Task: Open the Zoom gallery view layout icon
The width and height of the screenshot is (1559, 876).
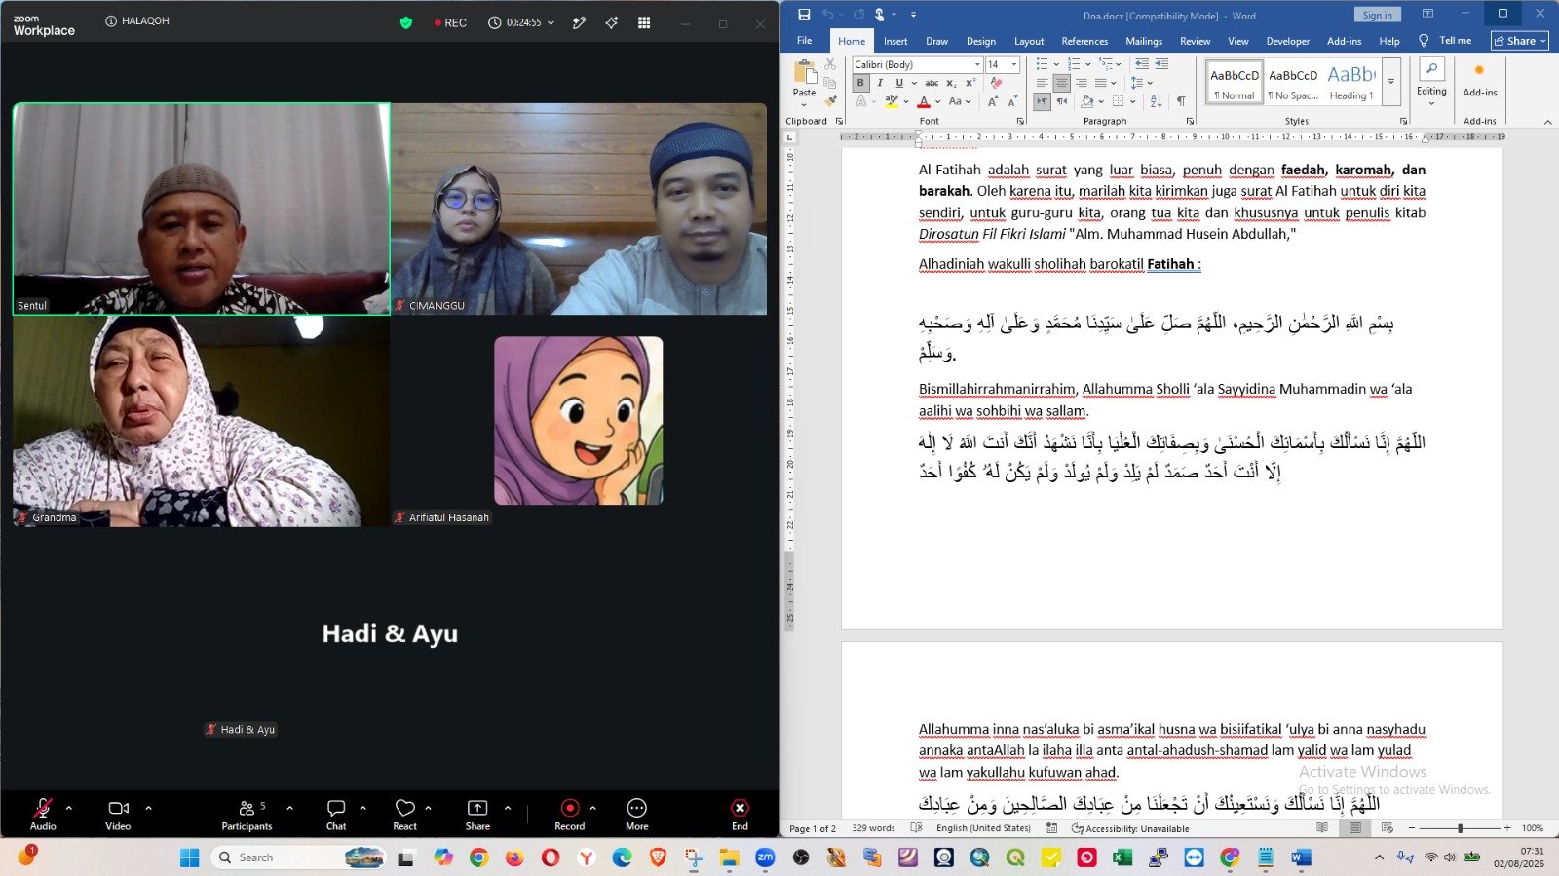Action: click(644, 22)
